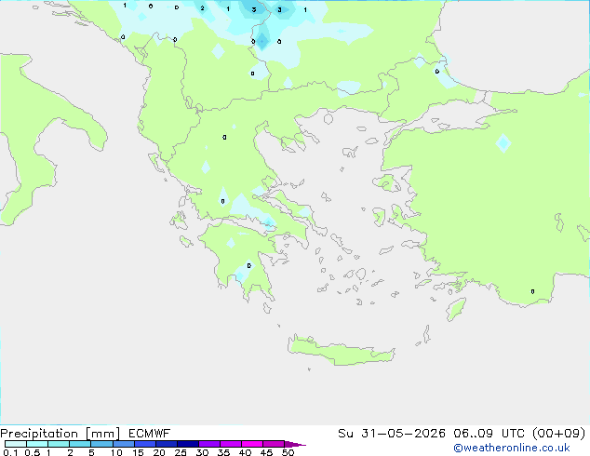Click the '10' legend scale label
Image resolution: width=590 pixels, height=456 pixels.
pos(116,452)
